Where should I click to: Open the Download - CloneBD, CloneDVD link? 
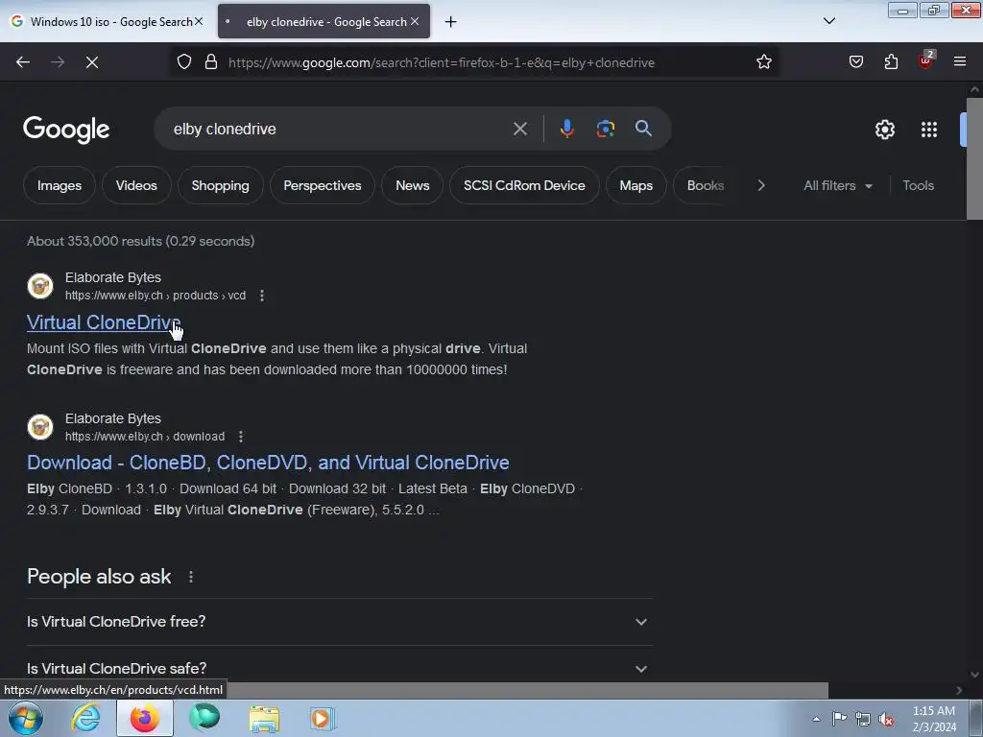coord(269,463)
